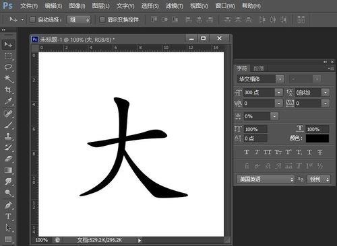
Task: Select the History Brush tool
Action: (8, 147)
